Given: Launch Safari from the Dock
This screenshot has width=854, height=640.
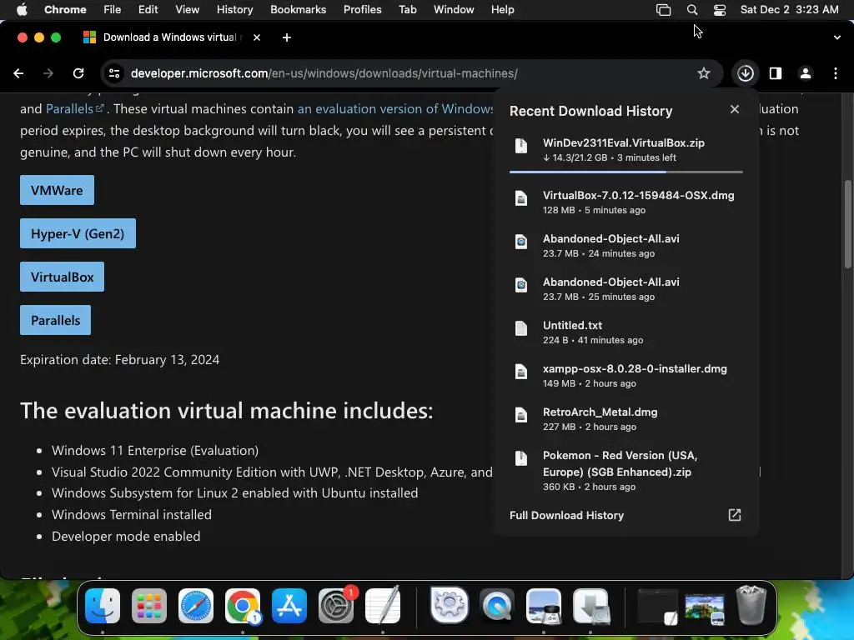Looking at the screenshot, I should pyautogui.click(x=196, y=606).
